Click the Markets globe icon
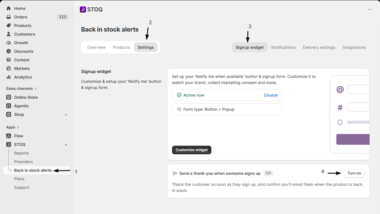Image resolution: width=380 pixels, height=214 pixels. (x=9, y=68)
